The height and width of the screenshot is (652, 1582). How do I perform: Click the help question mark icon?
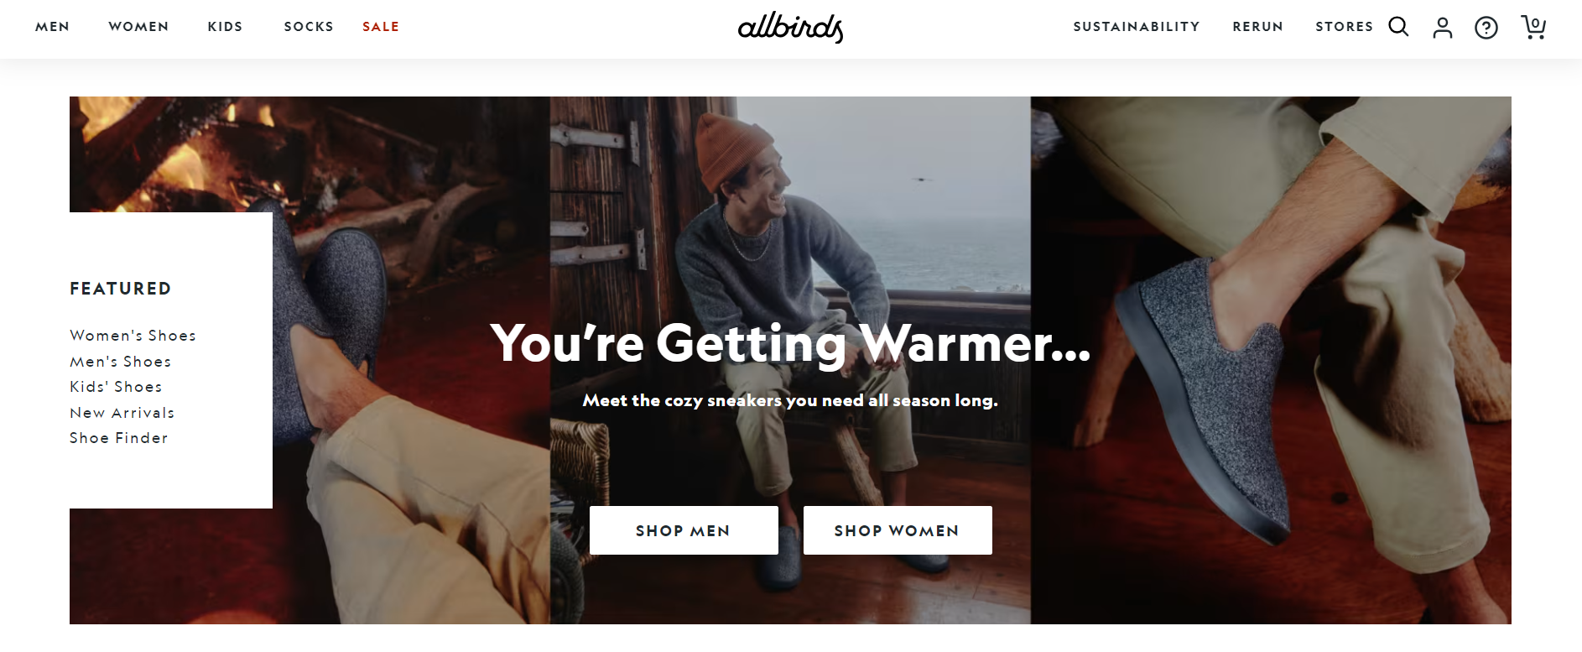1486,28
